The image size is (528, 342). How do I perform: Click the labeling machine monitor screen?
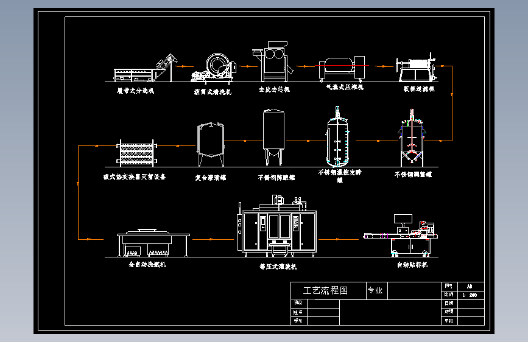tap(403, 219)
